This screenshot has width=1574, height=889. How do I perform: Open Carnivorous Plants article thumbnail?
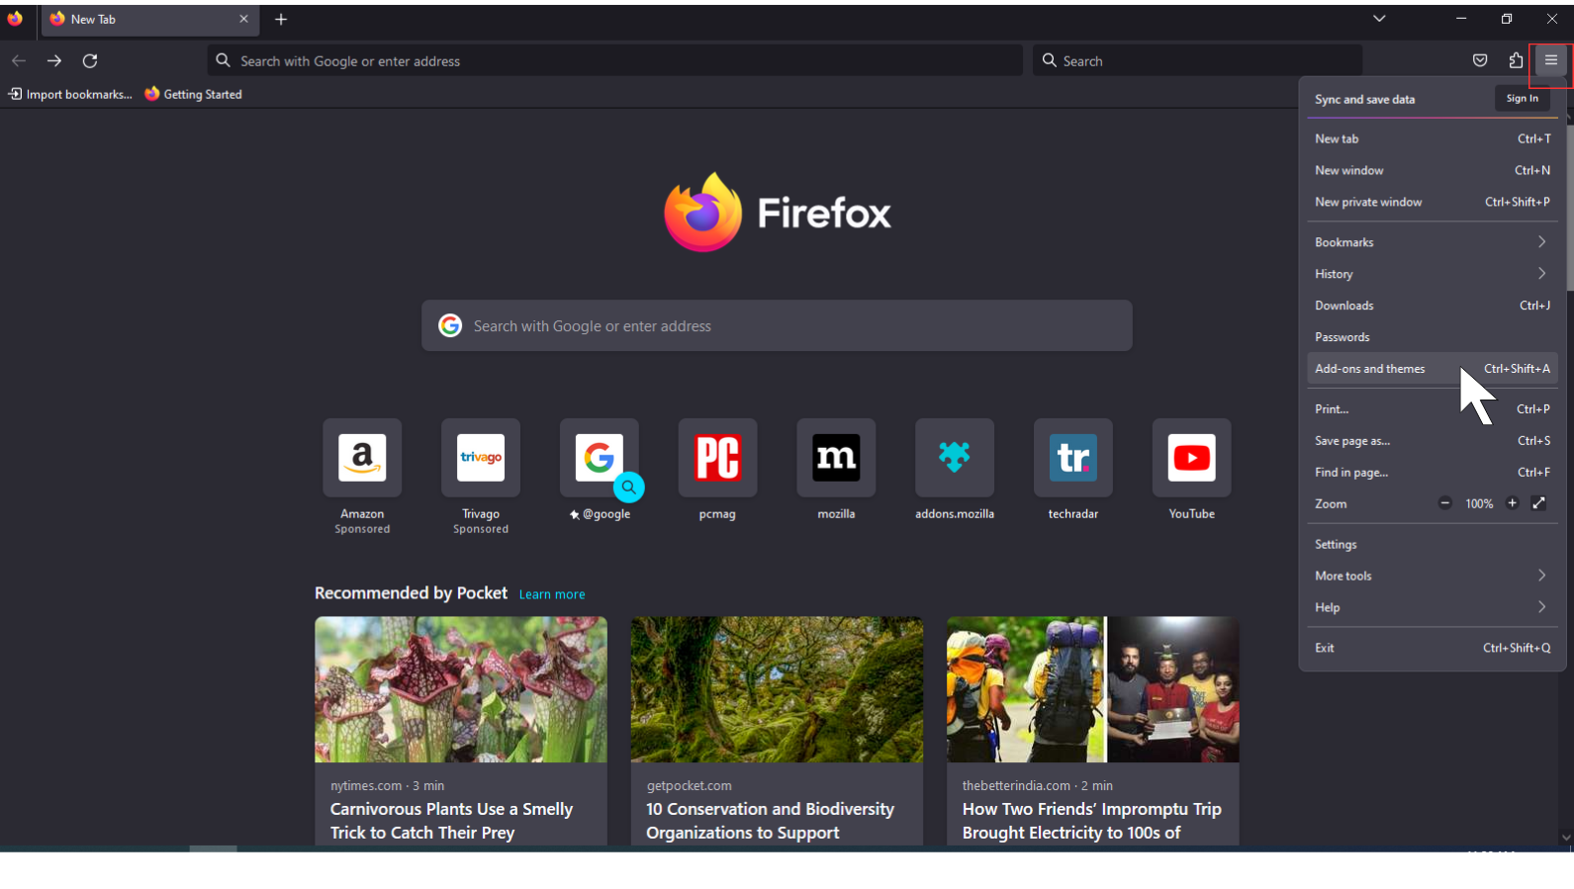click(461, 689)
